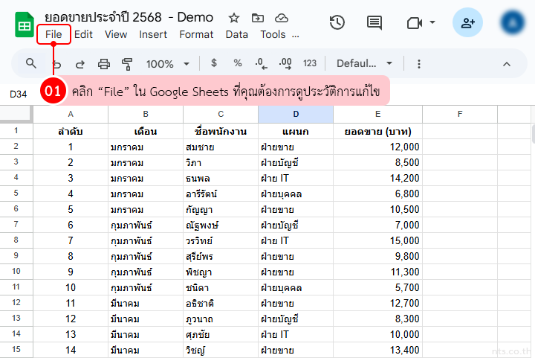535x358 pixels.
Task: Click the D34 name box
Action: pos(19,94)
